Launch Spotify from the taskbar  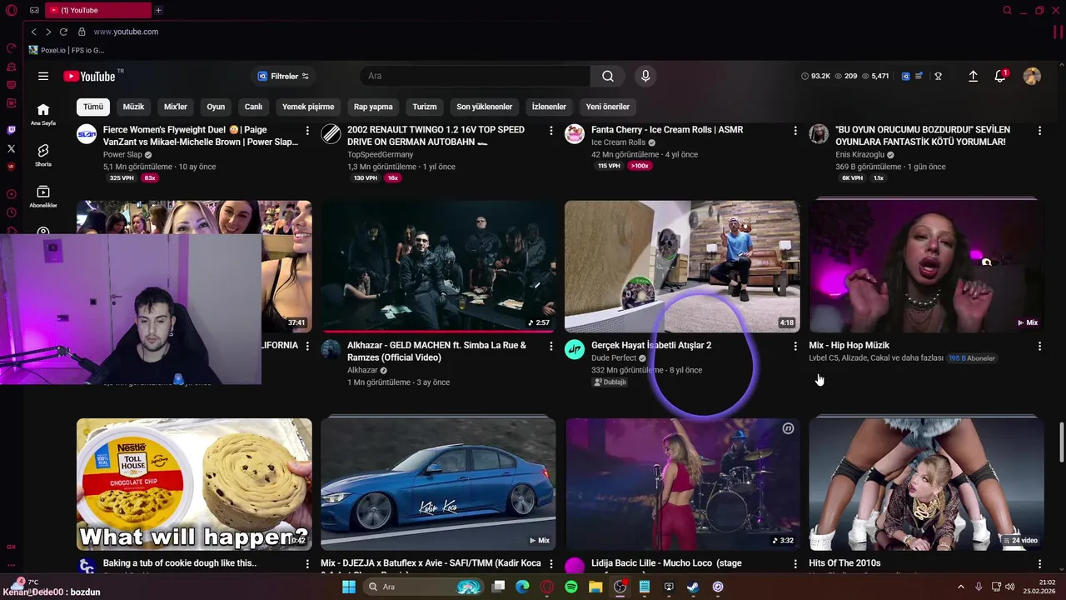click(x=571, y=587)
